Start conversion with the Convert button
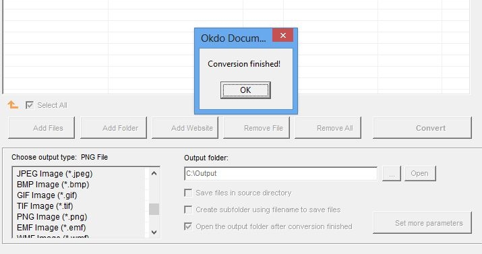Screen dimensions: 482x254 coord(422,128)
